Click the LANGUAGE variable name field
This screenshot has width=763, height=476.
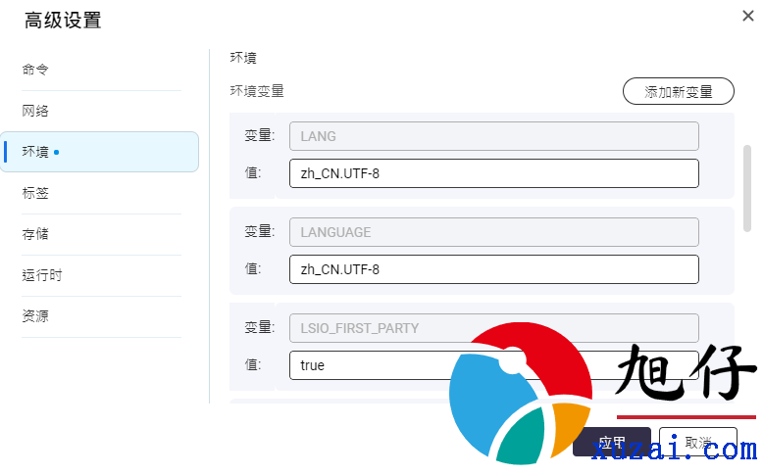coord(494,232)
